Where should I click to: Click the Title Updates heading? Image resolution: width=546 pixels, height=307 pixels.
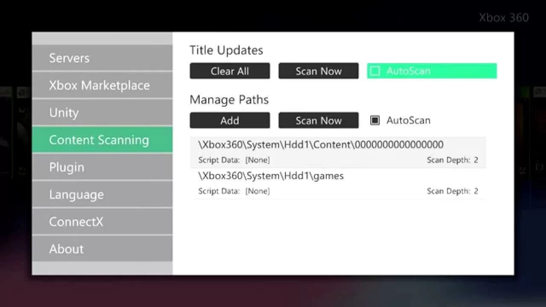tap(227, 50)
